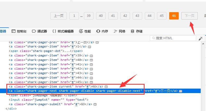Click the 上一页 previous page button

click(x=59, y=16)
